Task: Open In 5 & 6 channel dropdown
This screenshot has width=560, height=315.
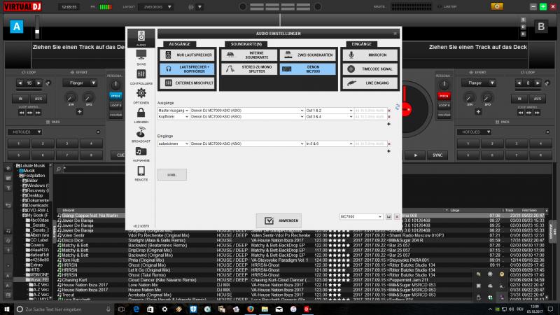Action: [x=329, y=144]
